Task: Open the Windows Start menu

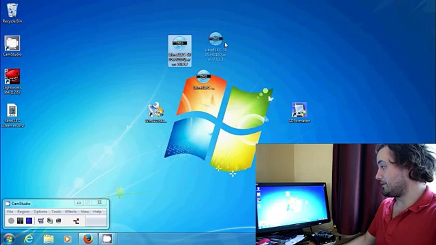Action: click(x=9, y=239)
